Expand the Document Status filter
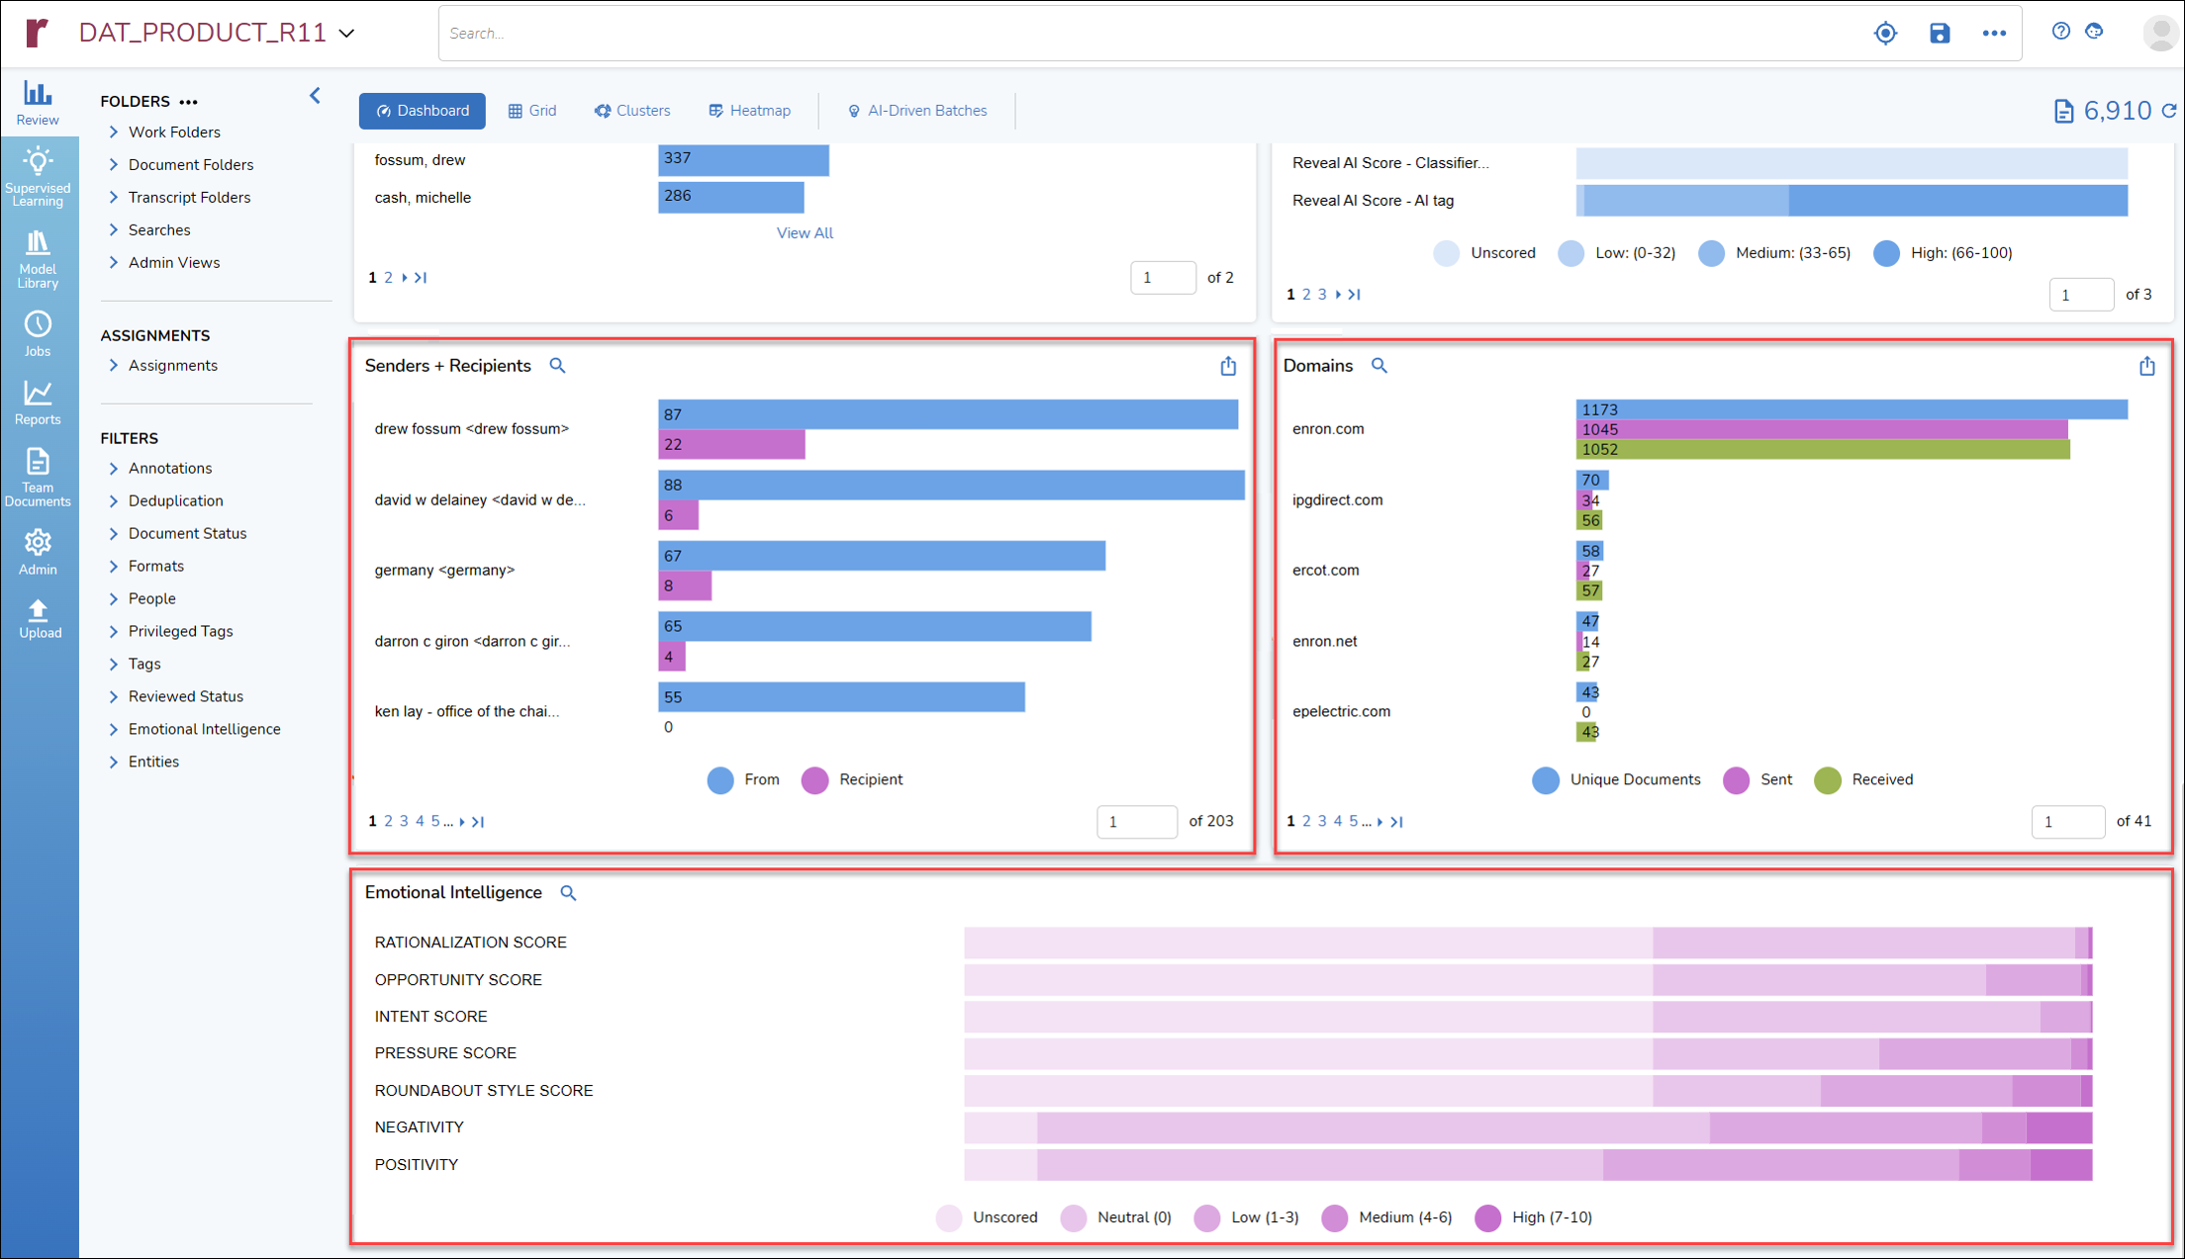Viewport: 2185px width, 1259px height. click(114, 533)
